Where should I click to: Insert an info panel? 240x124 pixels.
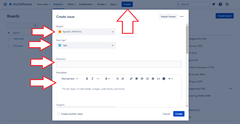coord(164,79)
